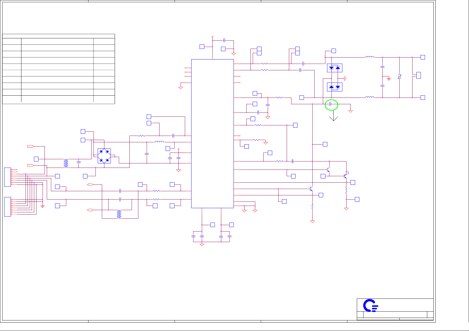
Task: Select the capacitor inside the green circle
Action: 330,104
